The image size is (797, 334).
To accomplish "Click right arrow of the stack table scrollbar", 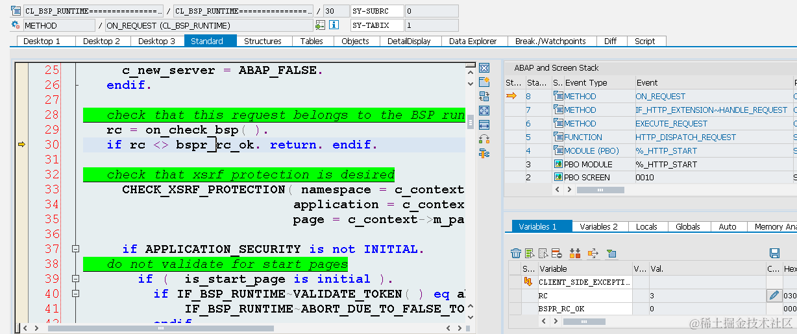I will tap(569, 189).
